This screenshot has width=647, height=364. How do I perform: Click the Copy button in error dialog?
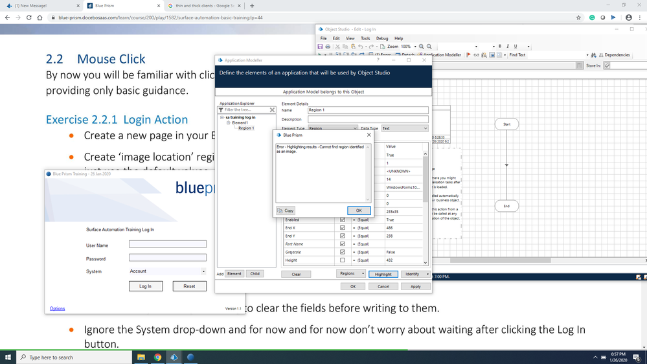point(286,210)
